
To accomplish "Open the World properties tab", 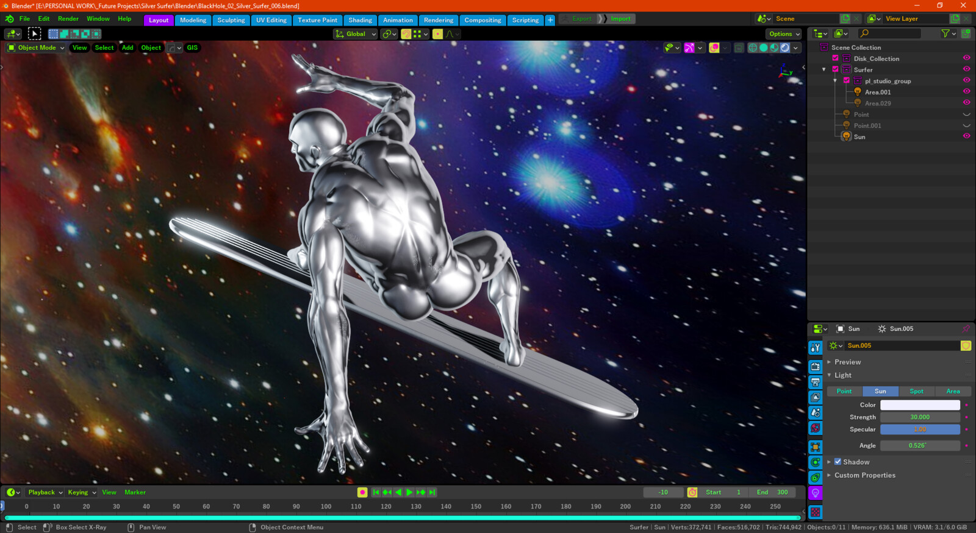I will 816,428.
